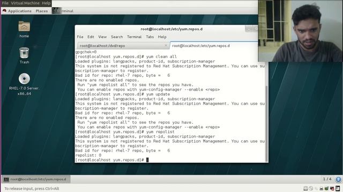The image size is (343, 192).
Task: Open the terminal Edit menu
Action: pos(91,37)
